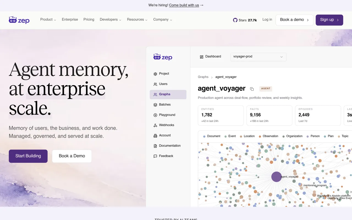Click the header Book a demo button
352x220 pixels.
pyautogui.click(x=295, y=20)
